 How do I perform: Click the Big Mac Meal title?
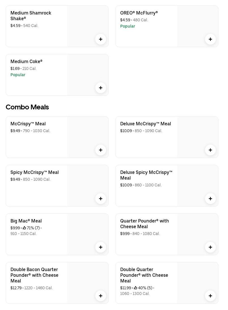[x=26, y=221]
